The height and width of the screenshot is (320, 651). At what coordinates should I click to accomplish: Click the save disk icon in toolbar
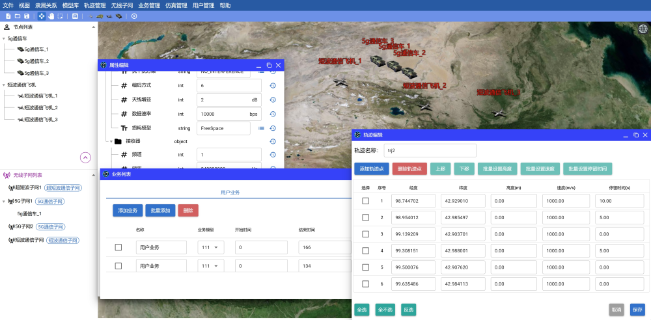[x=27, y=16]
